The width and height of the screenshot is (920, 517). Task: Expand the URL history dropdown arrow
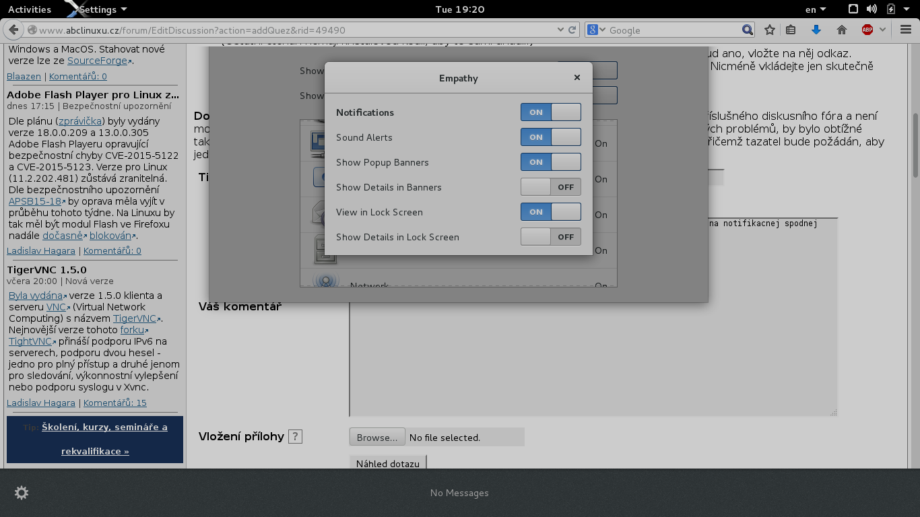click(560, 30)
